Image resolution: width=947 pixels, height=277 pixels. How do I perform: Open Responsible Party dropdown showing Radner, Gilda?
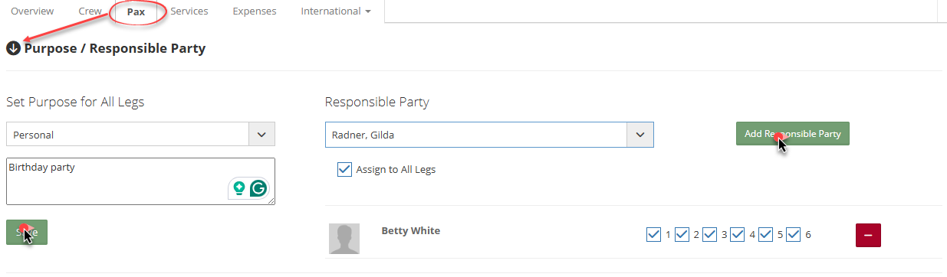489,135
